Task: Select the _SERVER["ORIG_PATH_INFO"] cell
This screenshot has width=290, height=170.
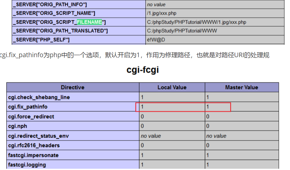Action: (x=50, y=5)
